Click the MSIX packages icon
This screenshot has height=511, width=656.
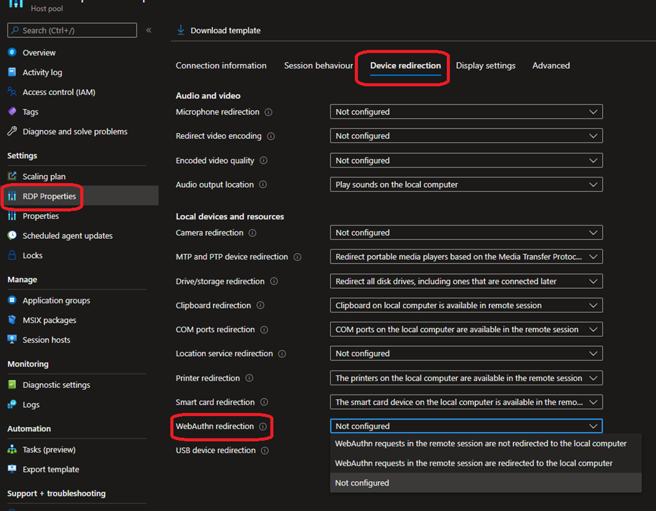pyautogui.click(x=12, y=320)
